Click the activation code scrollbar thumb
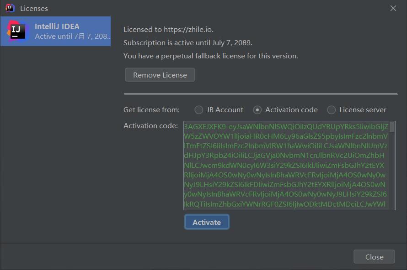Viewport: 407px width, 270px height. coord(392,127)
